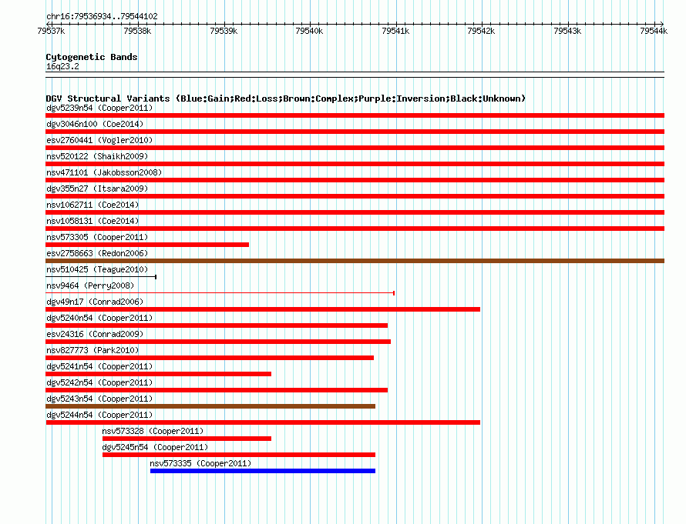Click the esv24316 (Conrad2009) label

point(95,334)
